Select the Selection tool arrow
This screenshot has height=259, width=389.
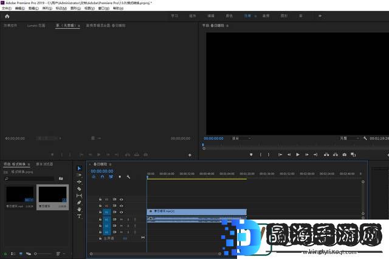tap(79, 169)
